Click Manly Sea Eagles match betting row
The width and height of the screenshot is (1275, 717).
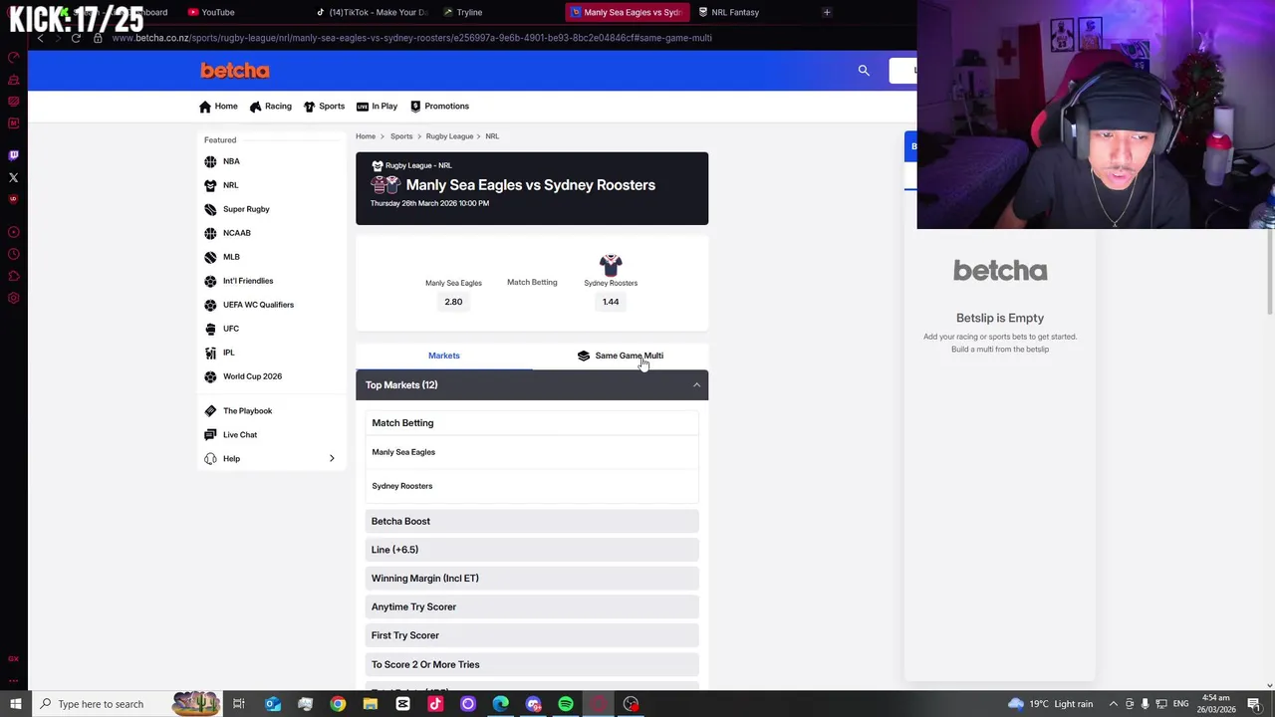[532, 452]
